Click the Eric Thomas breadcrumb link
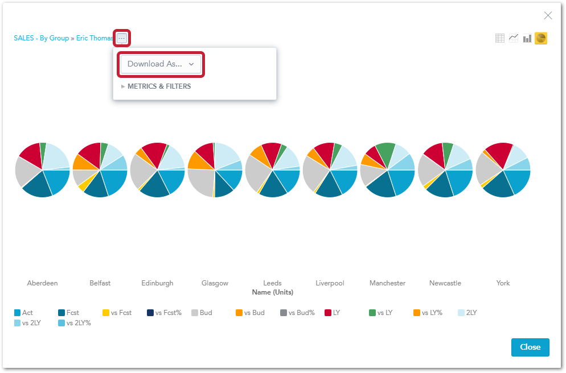Viewport: 566px width, 373px height. click(x=95, y=38)
